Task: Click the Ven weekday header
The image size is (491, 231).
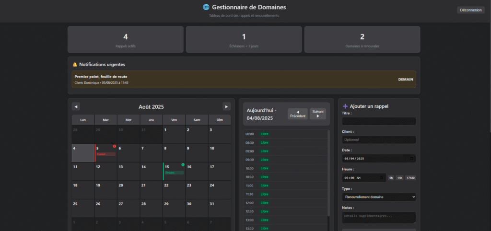Action: pyautogui.click(x=174, y=120)
